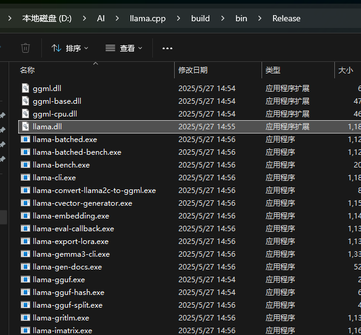The image size is (361, 335).
Task: Select llama-embedding.exe application icon
Action: [25, 215]
